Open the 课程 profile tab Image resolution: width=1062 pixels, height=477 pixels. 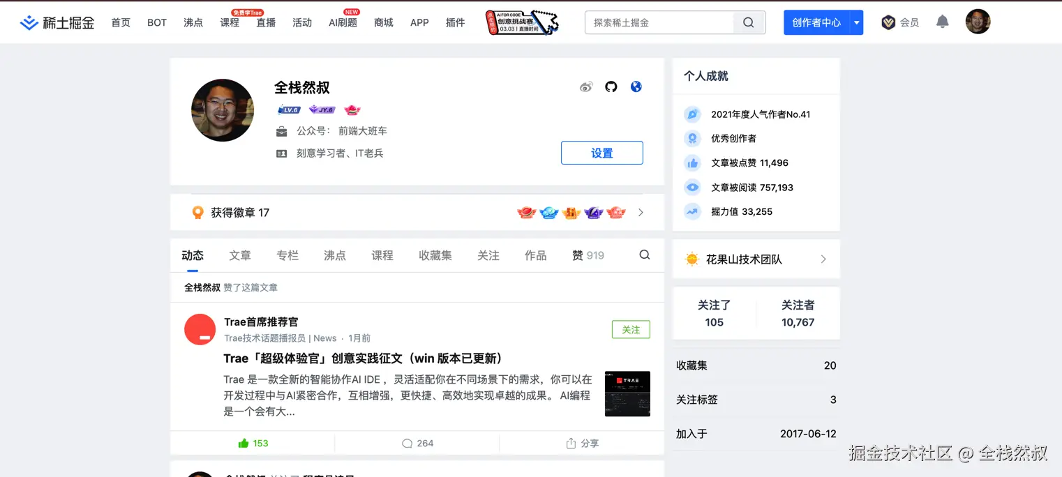pos(382,256)
